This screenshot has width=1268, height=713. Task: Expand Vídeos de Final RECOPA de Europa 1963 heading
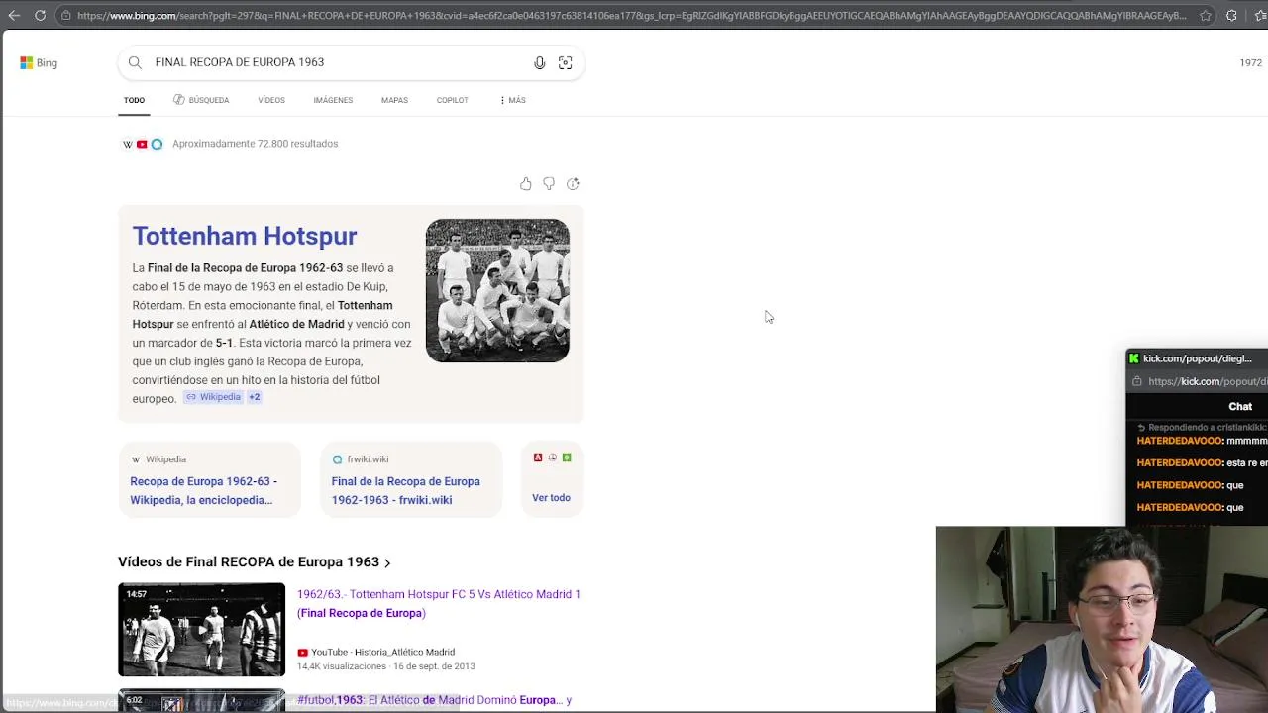point(254,561)
